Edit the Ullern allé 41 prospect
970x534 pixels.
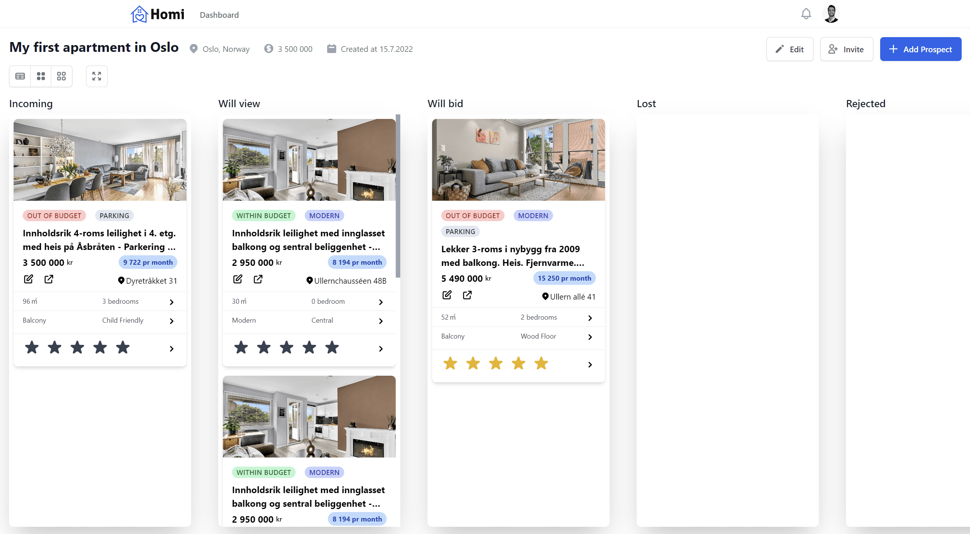[x=447, y=295]
